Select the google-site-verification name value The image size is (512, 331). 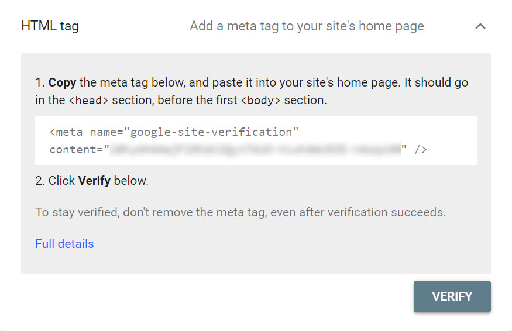pos(214,132)
